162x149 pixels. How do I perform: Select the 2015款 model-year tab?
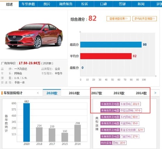tap(119, 93)
